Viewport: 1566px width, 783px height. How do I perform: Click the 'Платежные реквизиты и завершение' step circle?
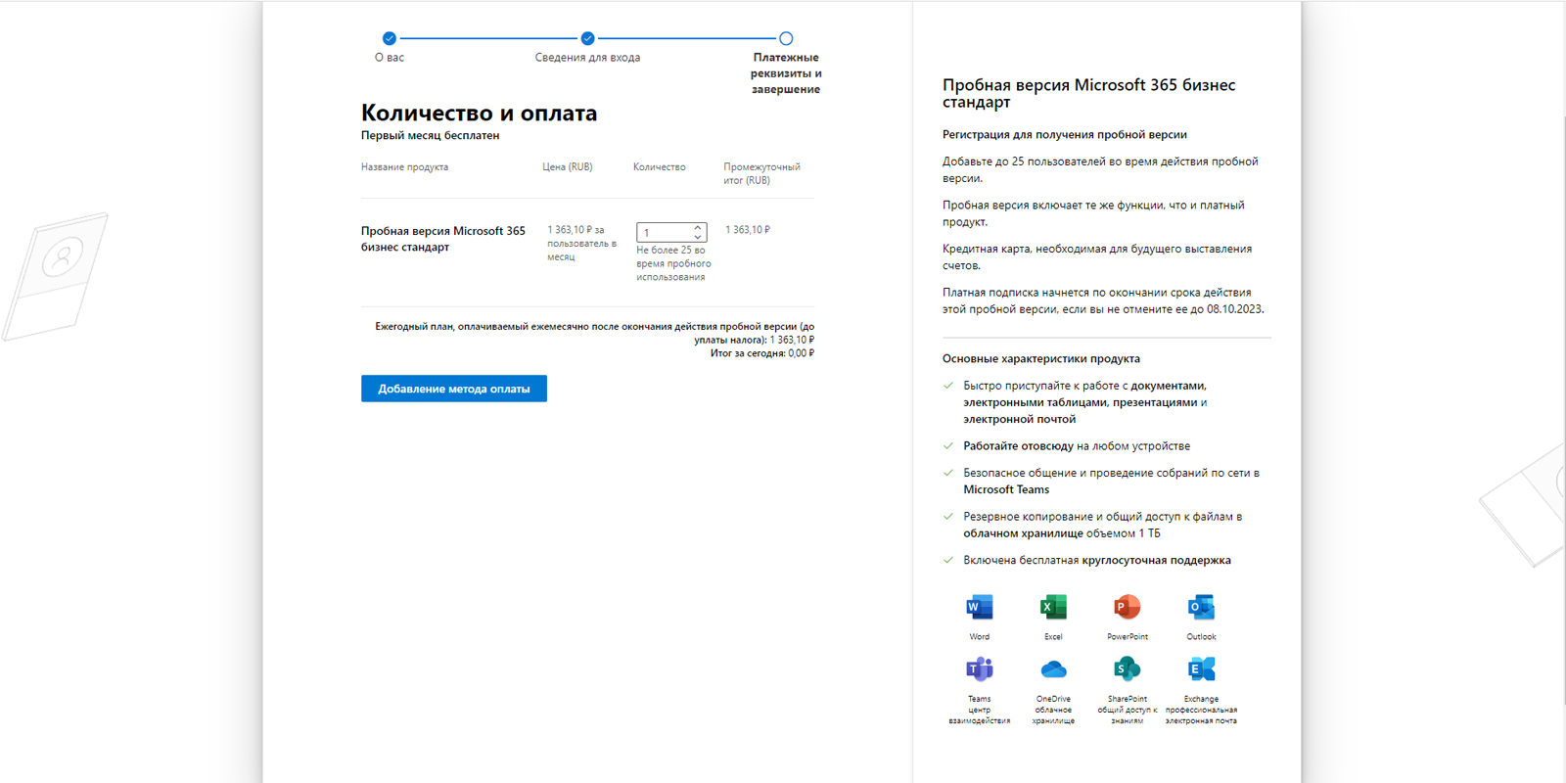[786, 38]
